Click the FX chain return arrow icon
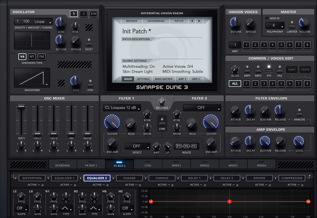317x218 pixels. pyautogui.click(x=309, y=176)
